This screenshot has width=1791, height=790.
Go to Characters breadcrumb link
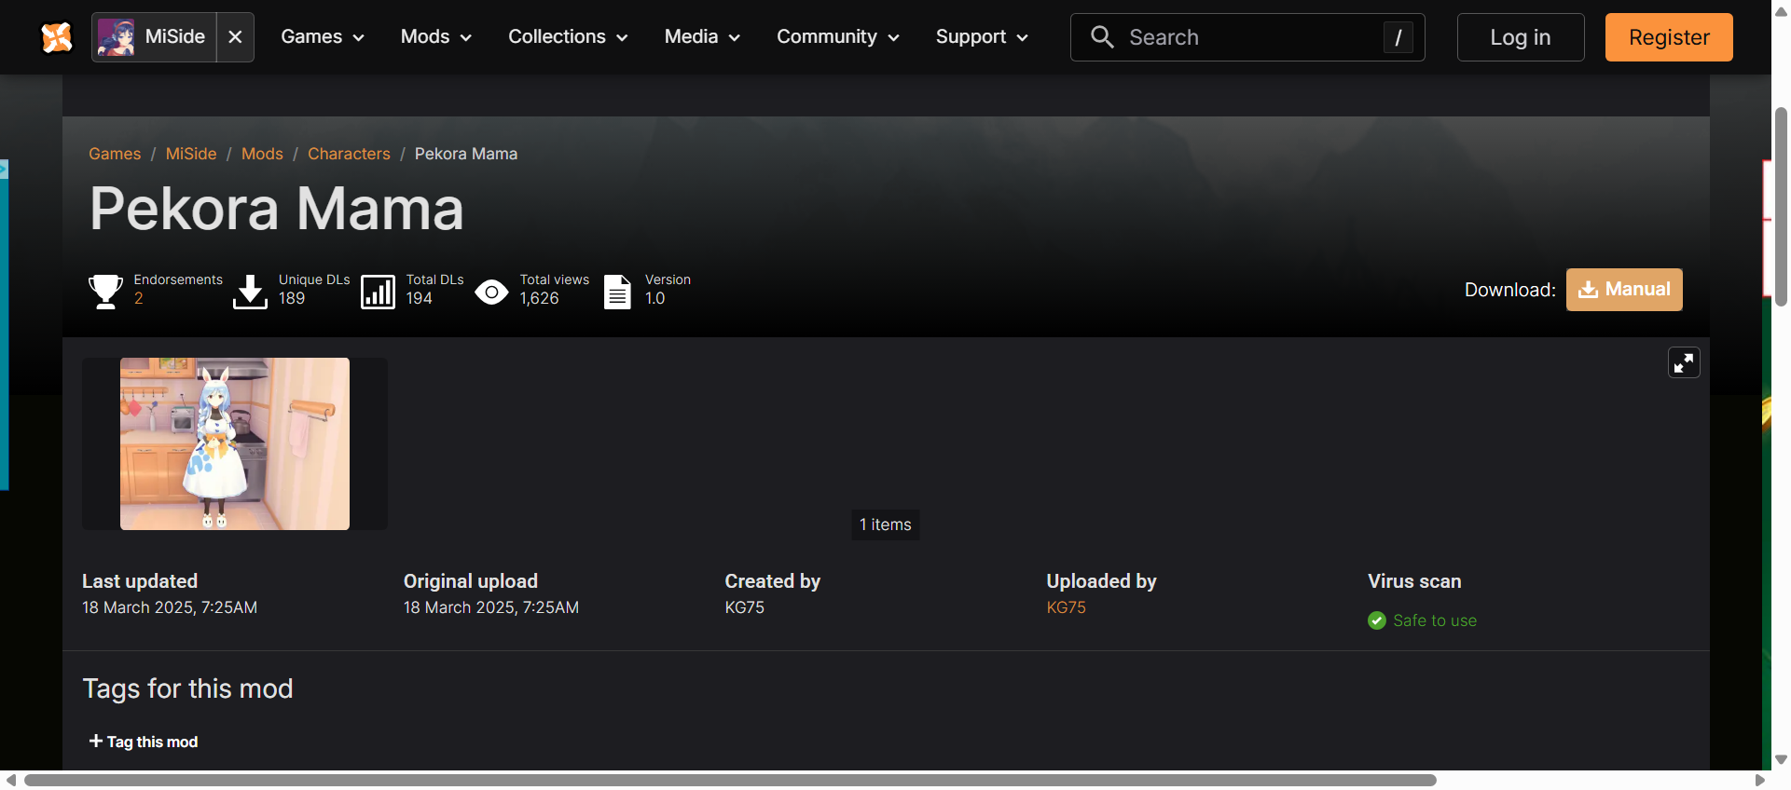click(x=349, y=154)
